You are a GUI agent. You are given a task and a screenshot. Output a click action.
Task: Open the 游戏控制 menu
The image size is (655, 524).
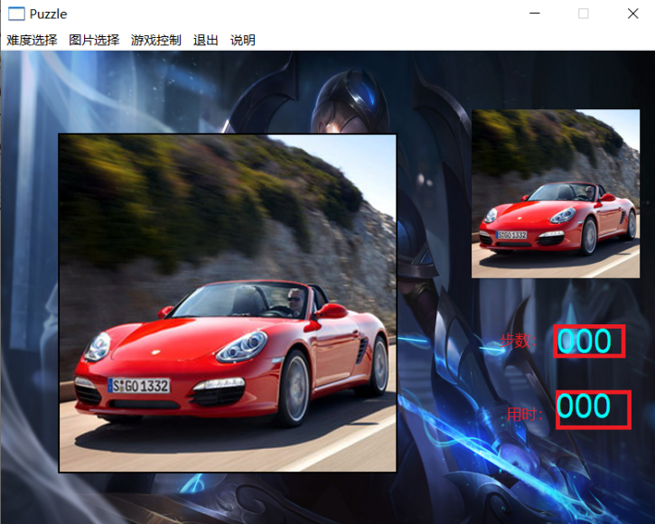pyautogui.click(x=155, y=40)
